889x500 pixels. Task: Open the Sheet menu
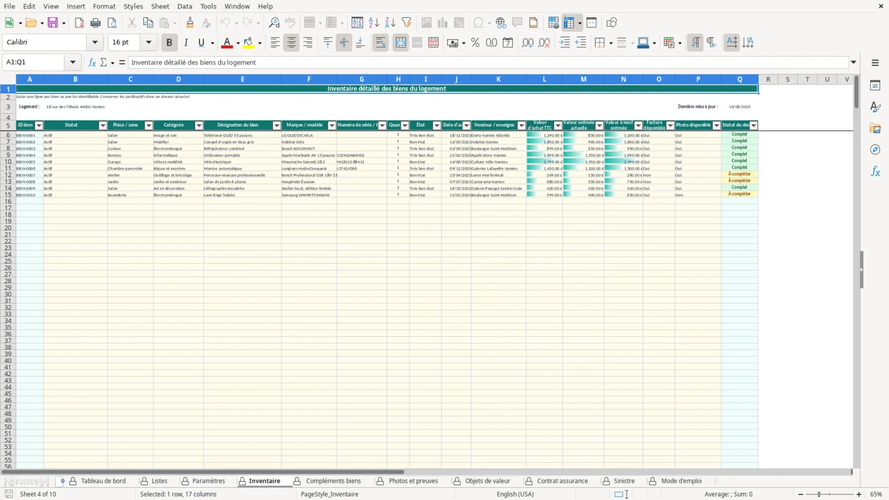[x=160, y=6]
